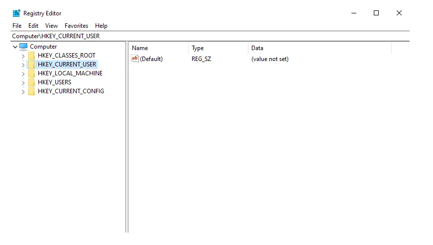The width and height of the screenshot is (433, 245).
Task: Click the HKEY_LOCAL_MACHINE folder icon
Action: click(x=32, y=73)
